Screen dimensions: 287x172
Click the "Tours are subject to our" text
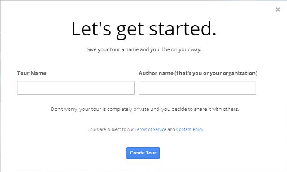point(111,129)
